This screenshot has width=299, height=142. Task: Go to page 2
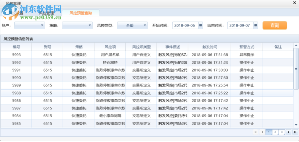click(x=275, y=132)
